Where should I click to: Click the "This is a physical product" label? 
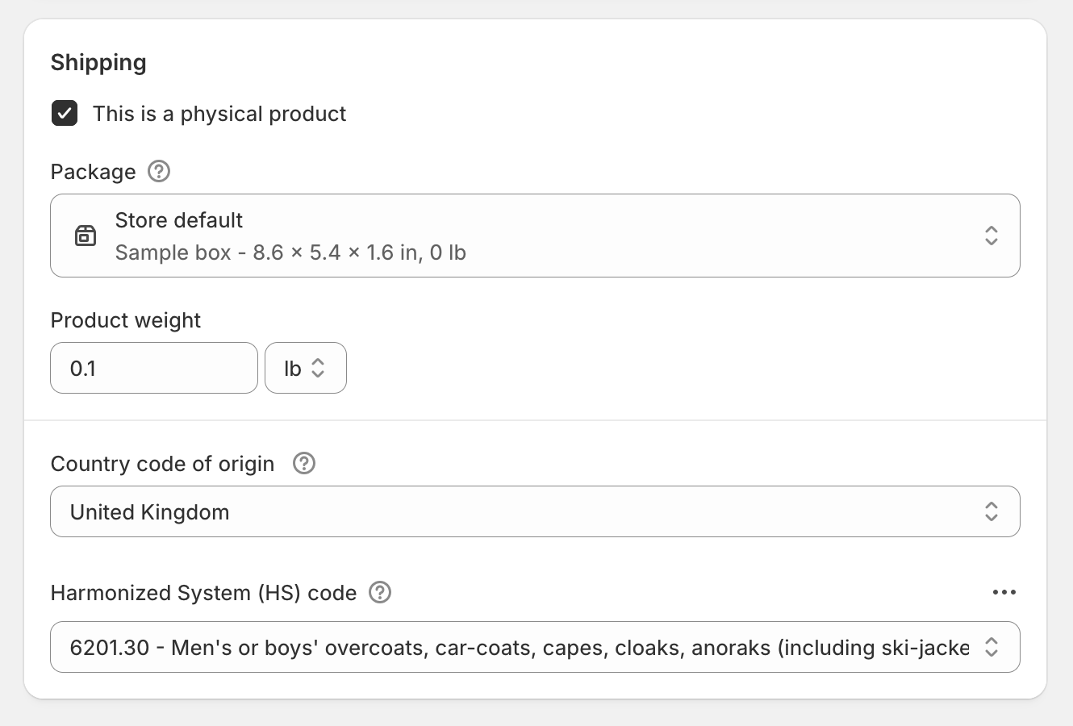219,114
